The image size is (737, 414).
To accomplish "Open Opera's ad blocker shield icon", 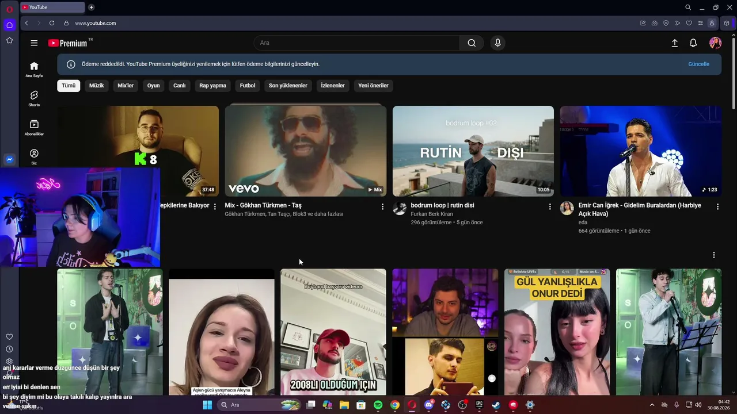I will pyautogui.click(x=666, y=23).
